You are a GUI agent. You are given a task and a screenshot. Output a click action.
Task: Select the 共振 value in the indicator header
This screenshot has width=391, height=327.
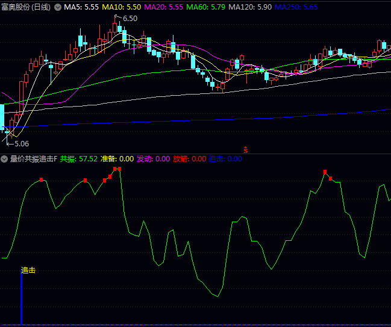click(x=79, y=159)
